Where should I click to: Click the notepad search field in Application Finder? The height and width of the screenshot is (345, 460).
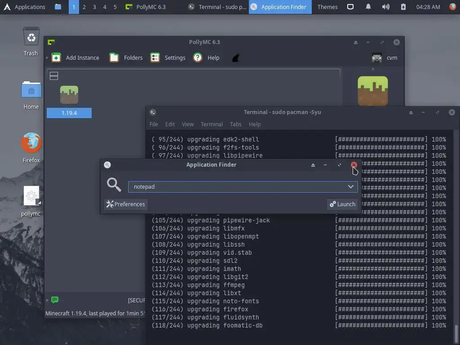coord(243,187)
